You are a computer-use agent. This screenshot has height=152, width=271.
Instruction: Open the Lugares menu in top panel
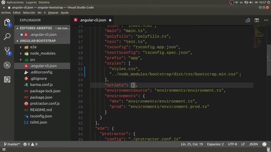point(31,3)
